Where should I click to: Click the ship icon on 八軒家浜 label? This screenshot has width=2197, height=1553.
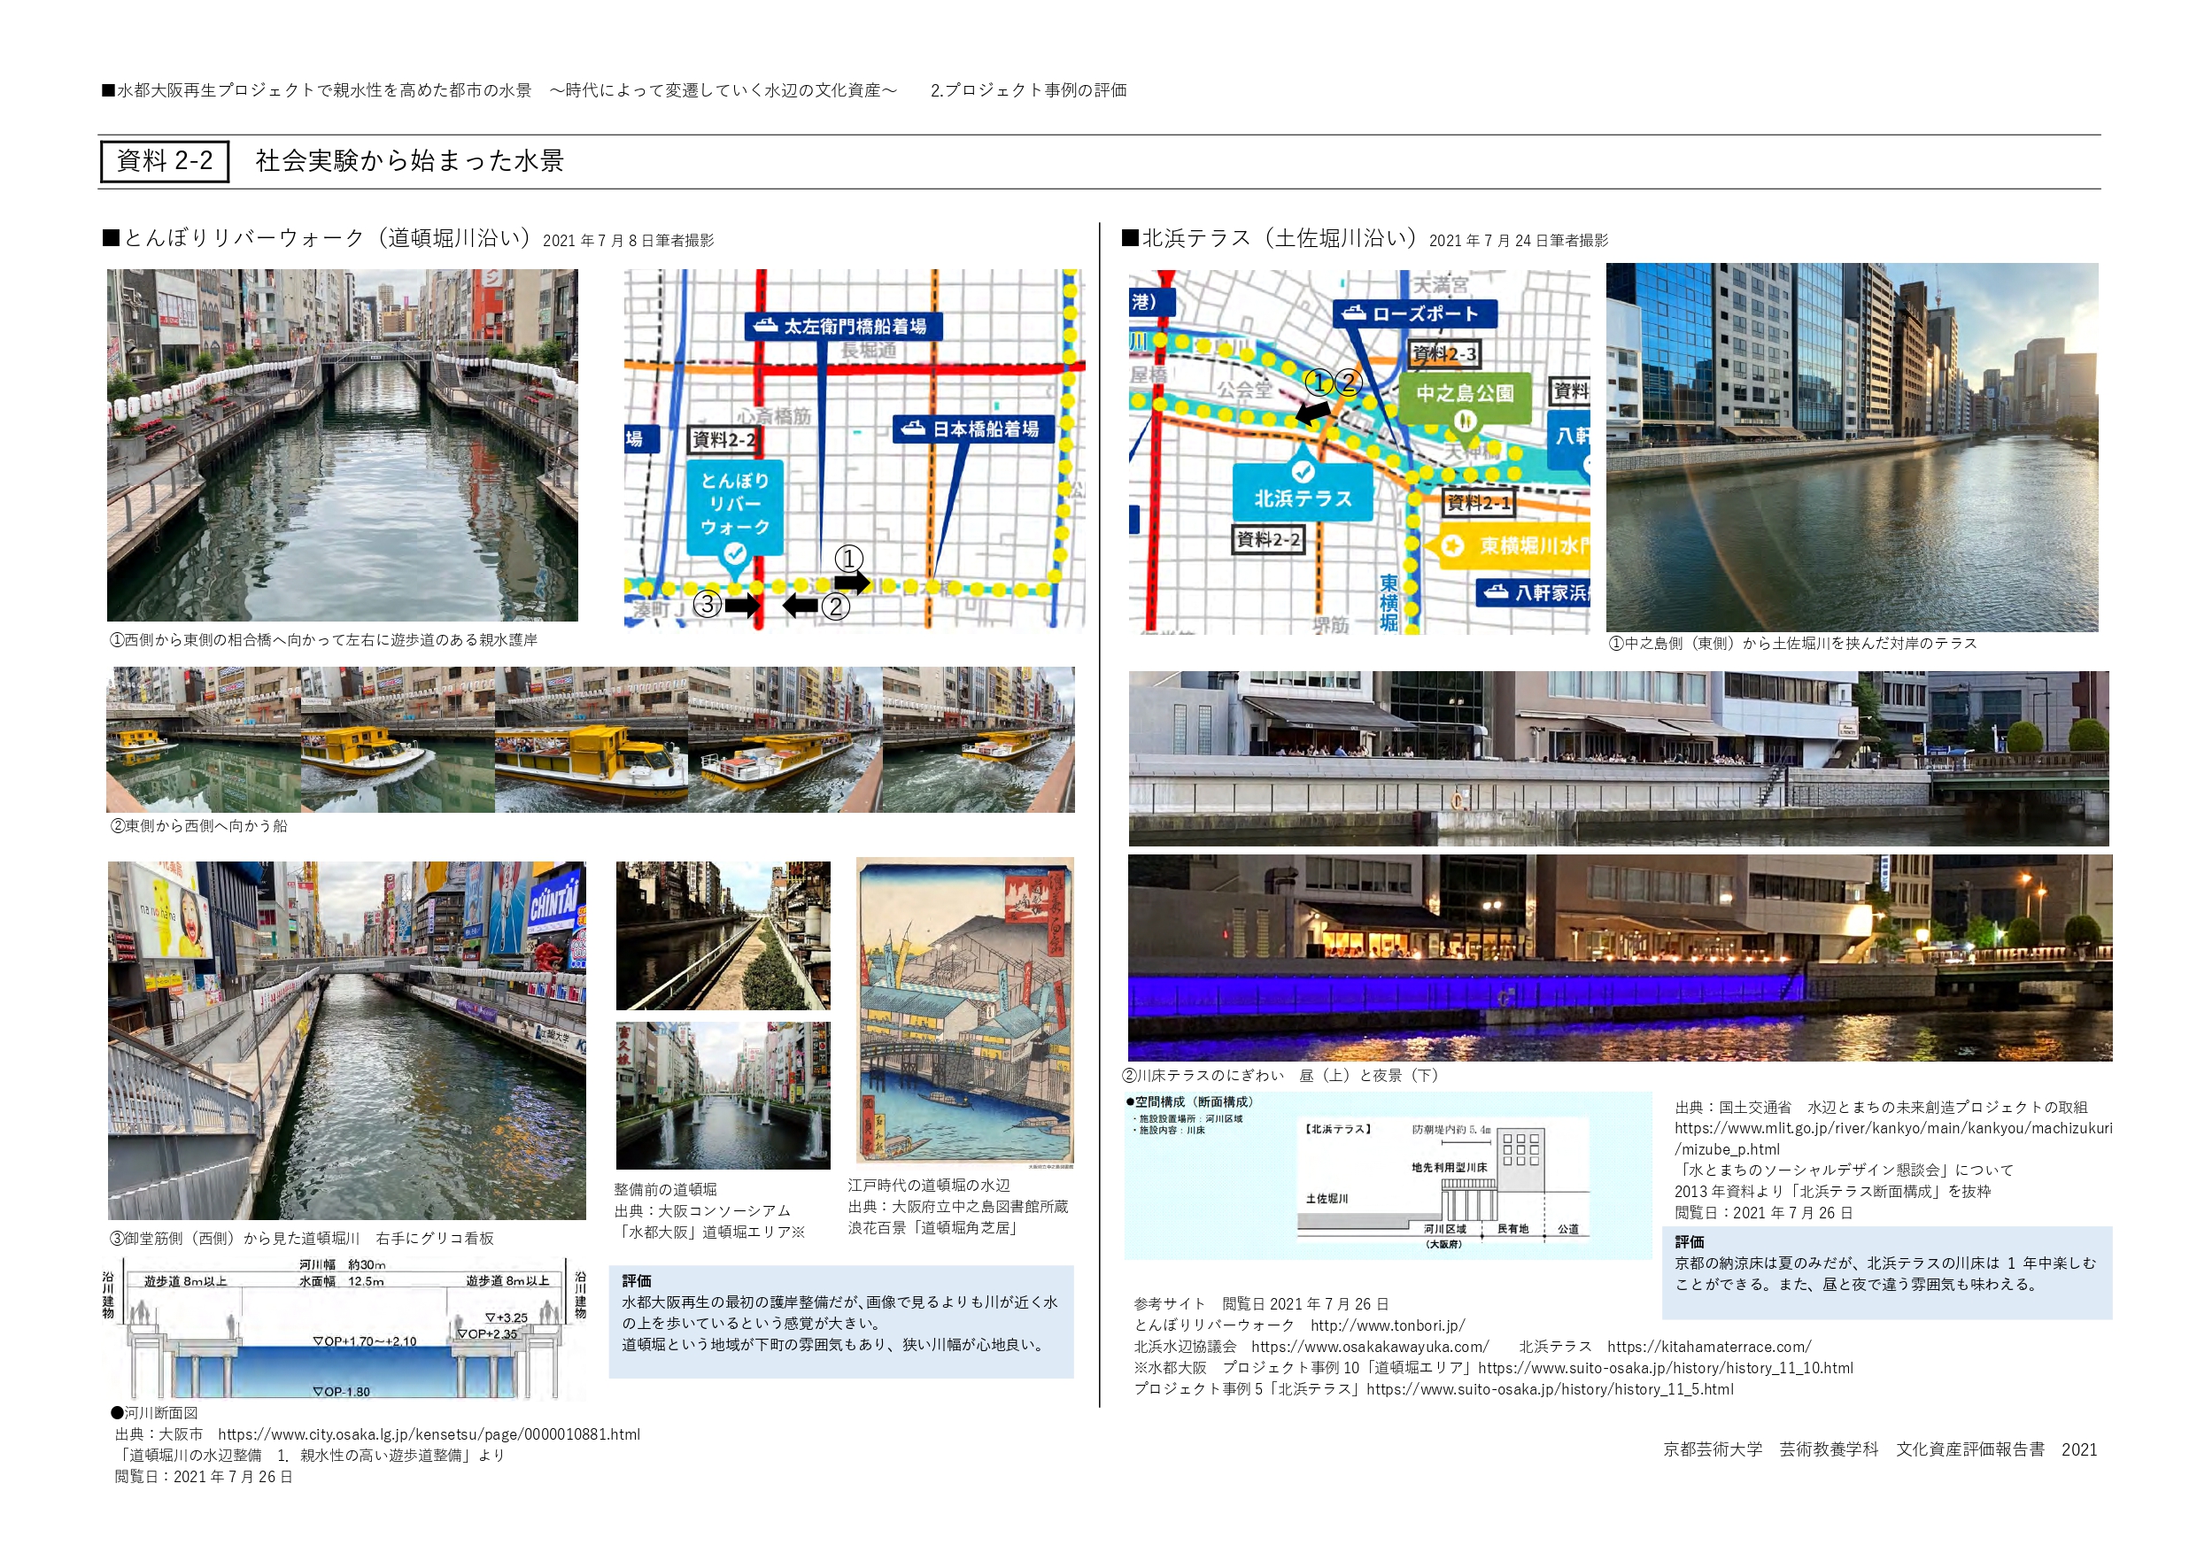click(1496, 592)
